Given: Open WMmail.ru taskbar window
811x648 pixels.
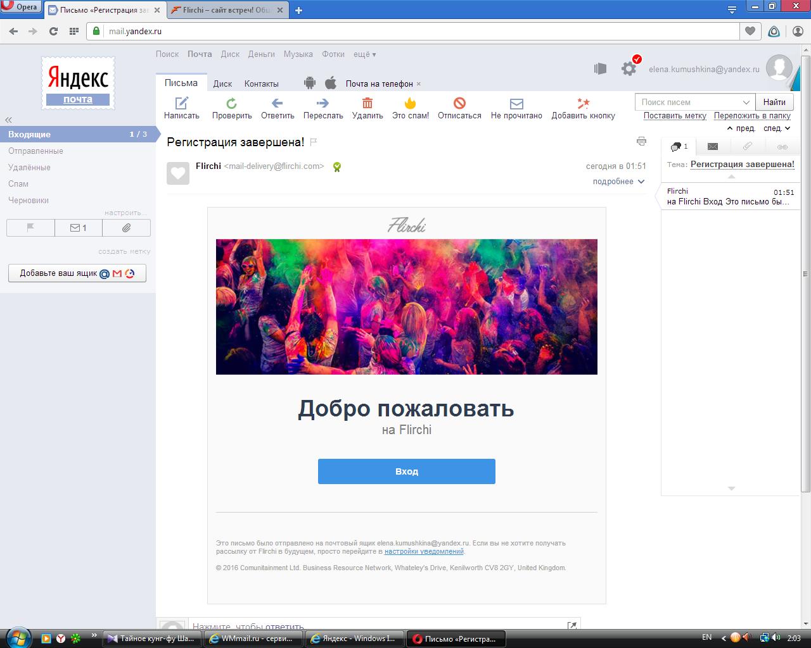Looking at the screenshot, I should click(x=253, y=639).
